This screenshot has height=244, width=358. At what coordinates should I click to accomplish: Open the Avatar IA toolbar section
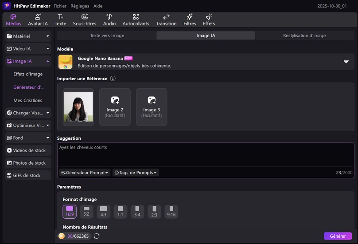(38, 20)
